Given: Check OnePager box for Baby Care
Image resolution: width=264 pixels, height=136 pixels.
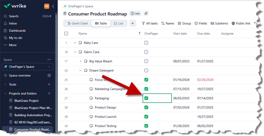Looking at the screenshot, I should pos(146,43).
